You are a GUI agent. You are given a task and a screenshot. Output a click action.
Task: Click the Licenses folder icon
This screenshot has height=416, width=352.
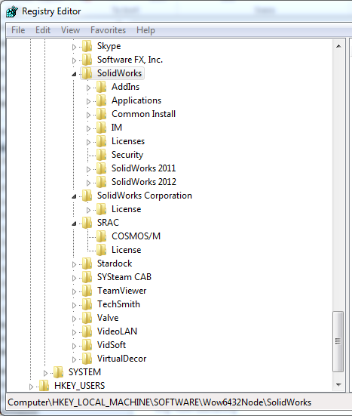pyautogui.click(x=101, y=141)
